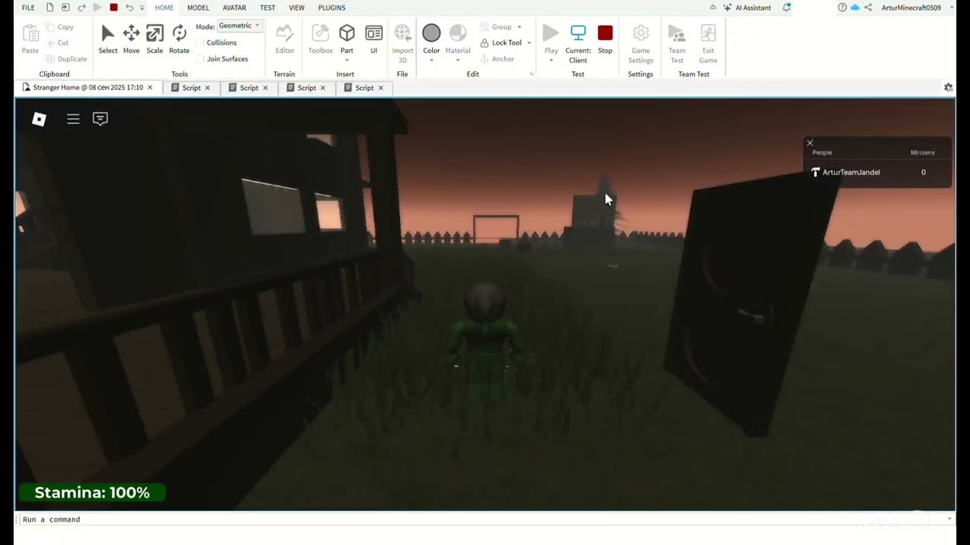Activate the Move tool
This screenshot has height=545, width=970.
pyautogui.click(x=131, y=33)
